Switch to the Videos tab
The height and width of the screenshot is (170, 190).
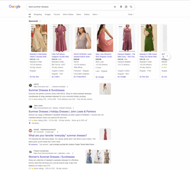[x=87, y=15]
